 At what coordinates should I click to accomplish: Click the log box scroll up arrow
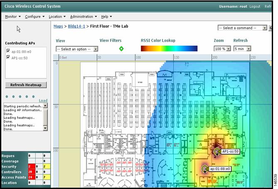[45, 105]
